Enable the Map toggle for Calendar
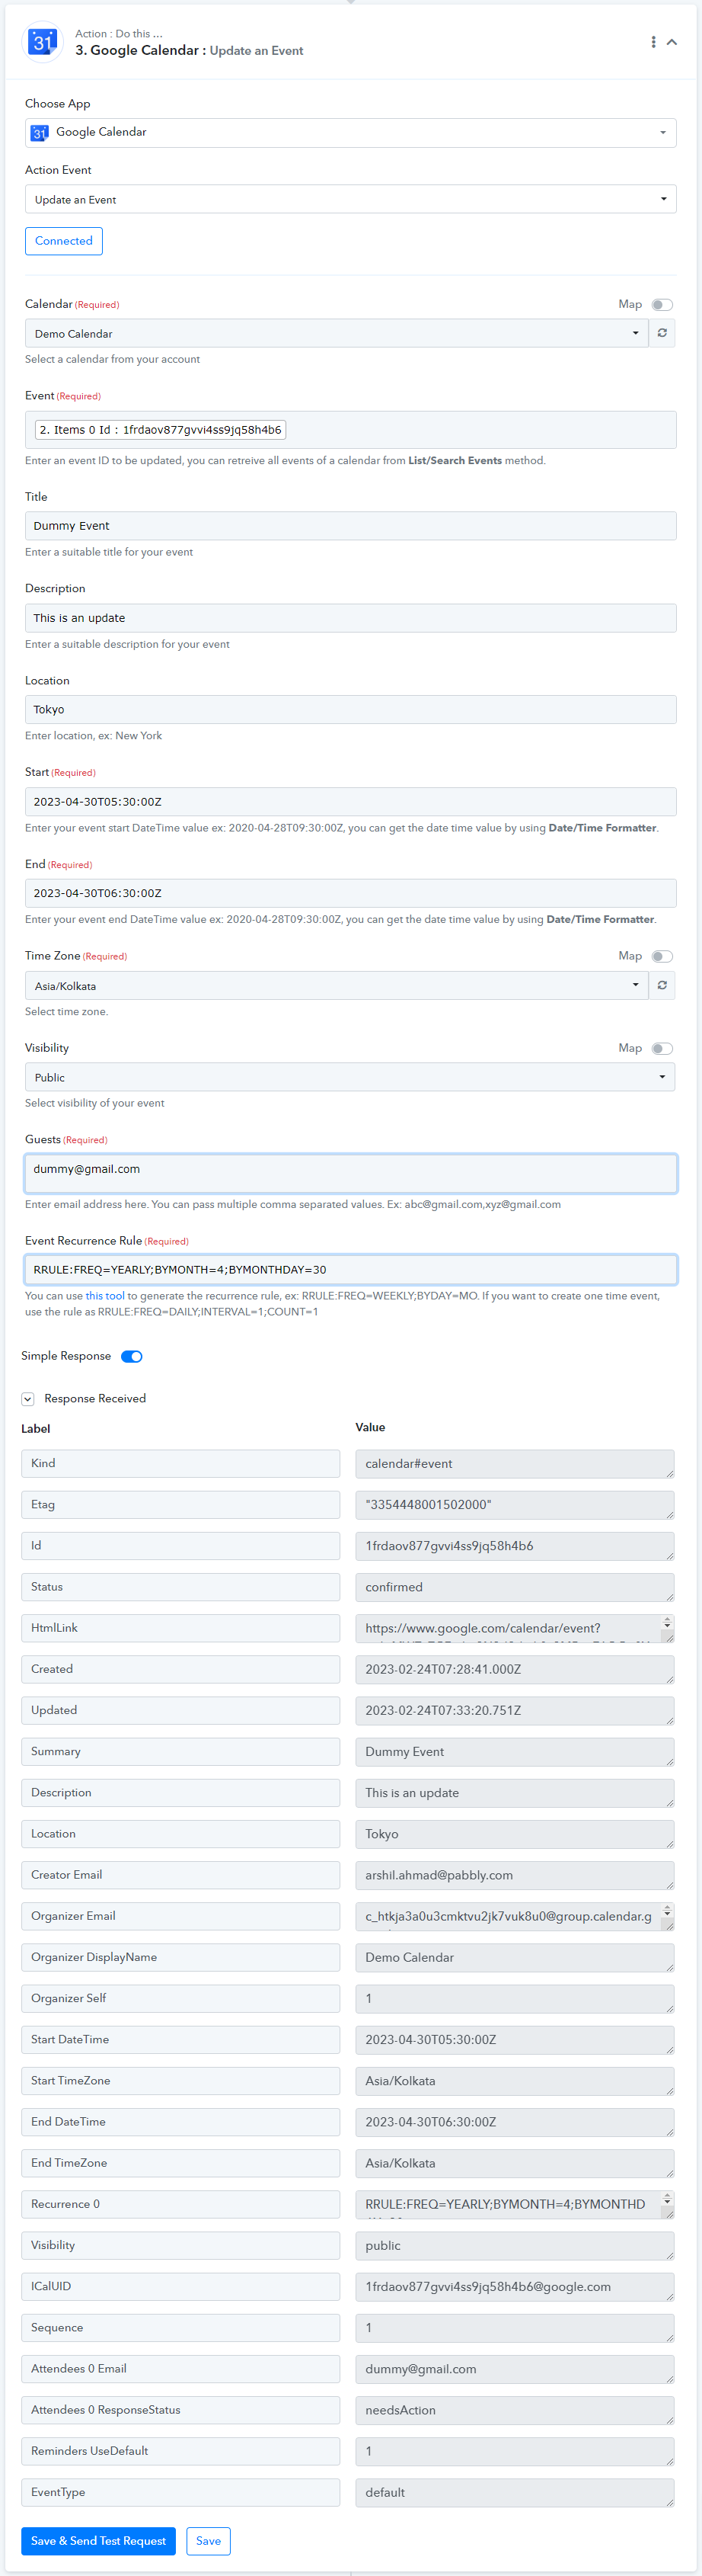The width and height of the screenshot is (702, 2576). click(662, 305)
